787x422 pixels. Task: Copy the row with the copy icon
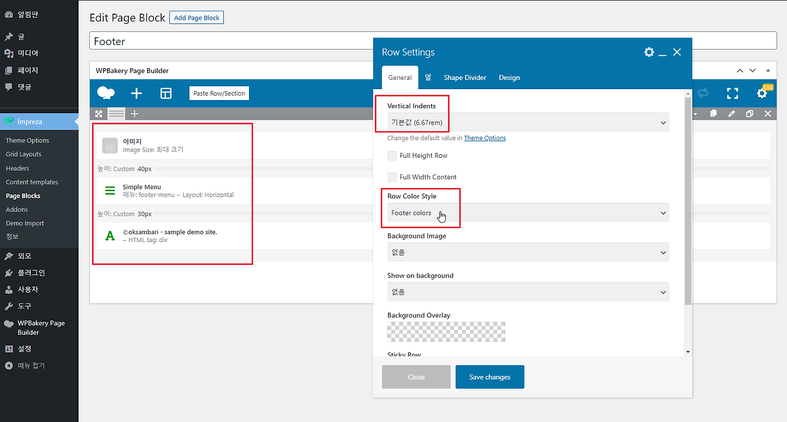click(713, 114)
